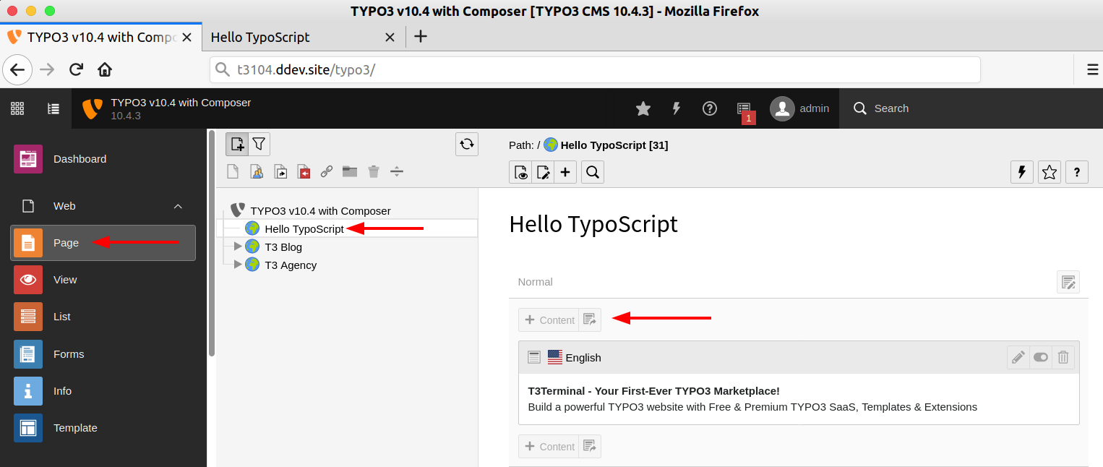Click the Firefox address bar
1103x467 pixels.
point(595,70)
